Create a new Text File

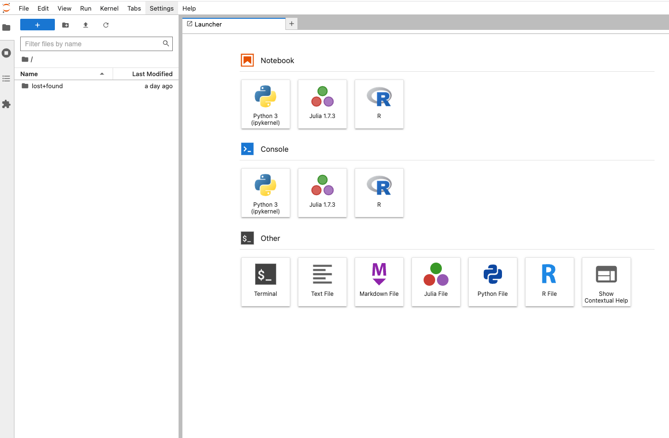(x=322, y=282)
